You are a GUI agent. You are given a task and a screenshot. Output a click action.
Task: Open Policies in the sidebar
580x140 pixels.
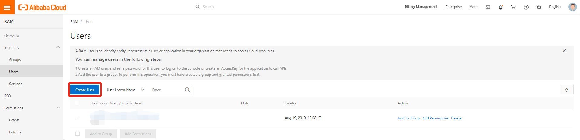point(15,132)
